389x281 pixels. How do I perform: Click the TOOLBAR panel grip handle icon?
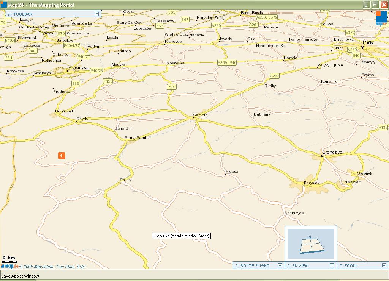coord(9,14)
